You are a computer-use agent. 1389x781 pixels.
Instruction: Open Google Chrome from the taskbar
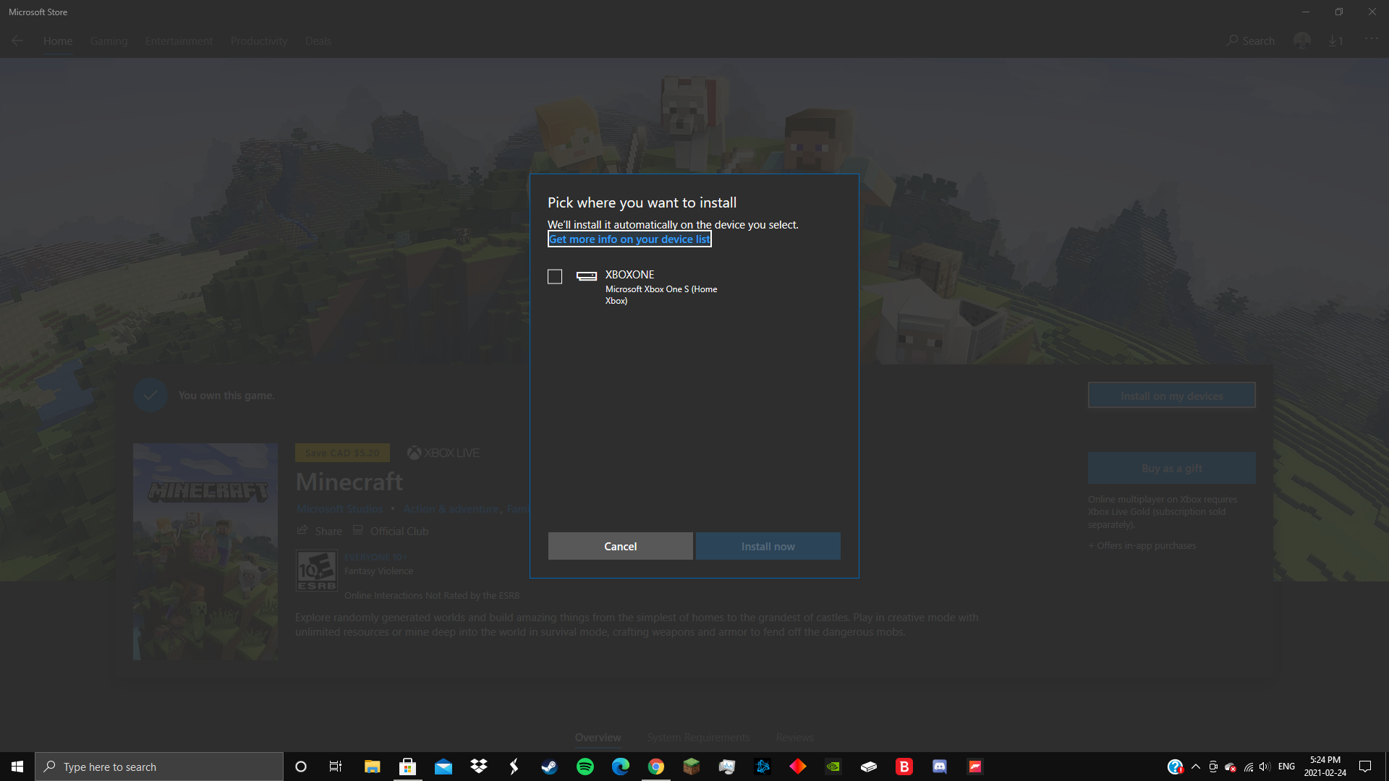coord(656,767)
